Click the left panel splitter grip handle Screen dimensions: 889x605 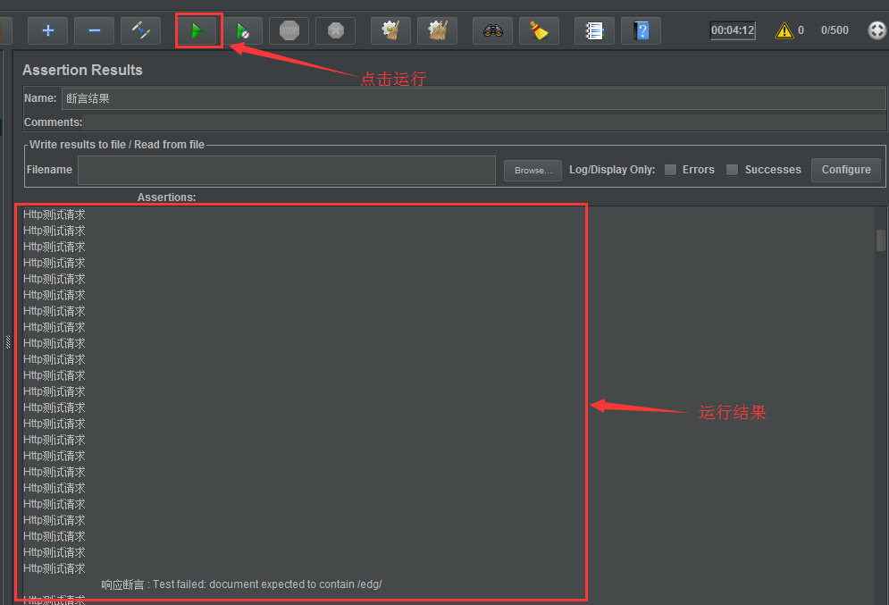pos(8,342)
